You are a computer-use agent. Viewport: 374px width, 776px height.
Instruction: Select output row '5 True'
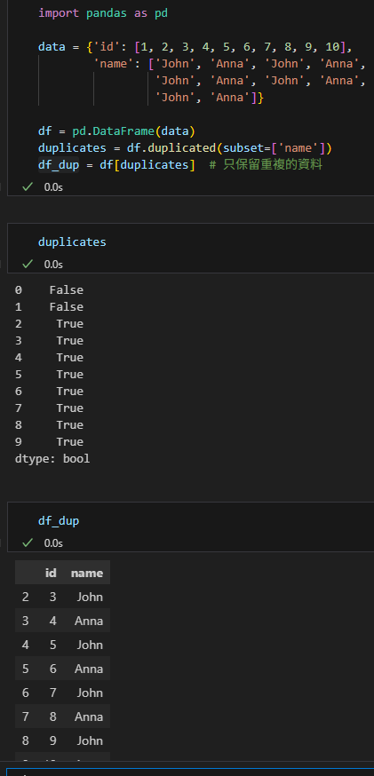tap(49, 374)
